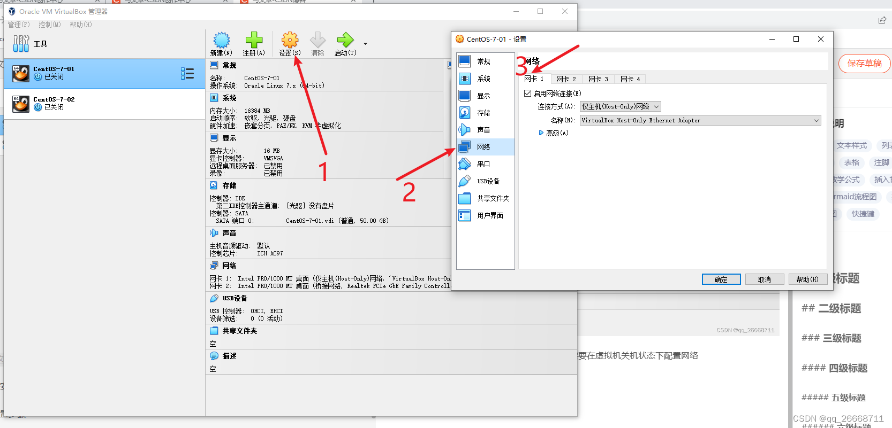Select 系统 category in settings dialog
The width and height of the screenshot is (892, 428).
tap(486, 79)
